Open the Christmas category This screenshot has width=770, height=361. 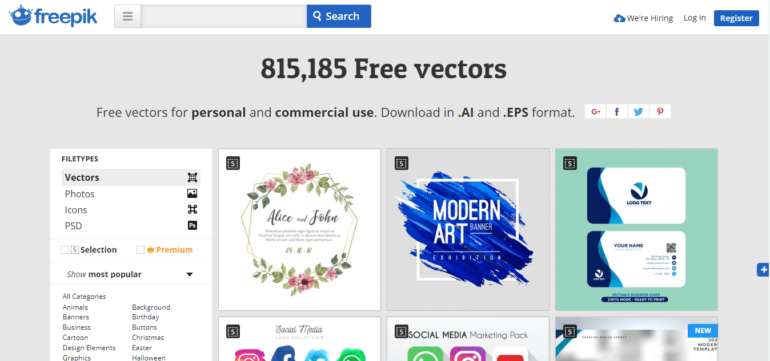pyautogui.click(x=147, y=337)
